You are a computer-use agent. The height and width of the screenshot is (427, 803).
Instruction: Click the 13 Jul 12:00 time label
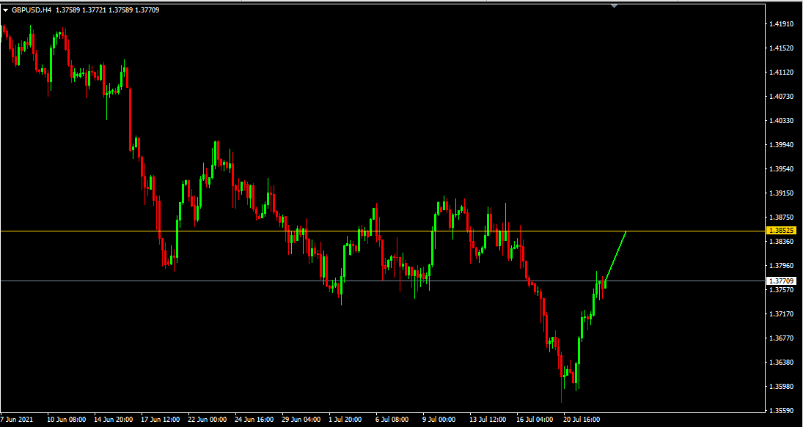(x=488, y=420)
